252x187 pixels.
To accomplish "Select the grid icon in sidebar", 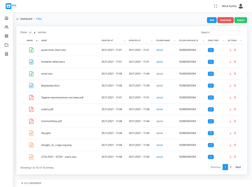I will 7,36.
